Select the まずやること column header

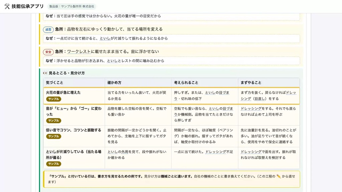point(269,83)
